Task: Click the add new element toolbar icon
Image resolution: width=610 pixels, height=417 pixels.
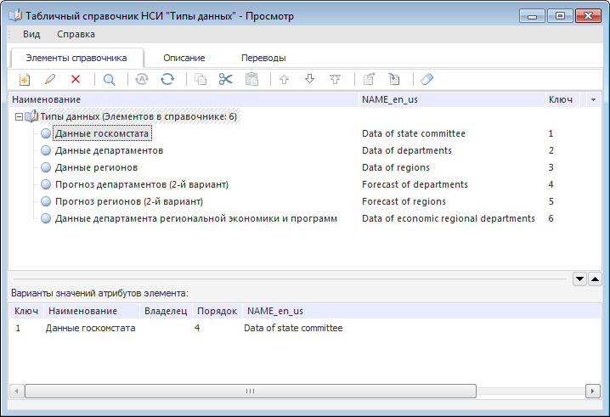Action: pyautogui.click(x=25, y=80)
